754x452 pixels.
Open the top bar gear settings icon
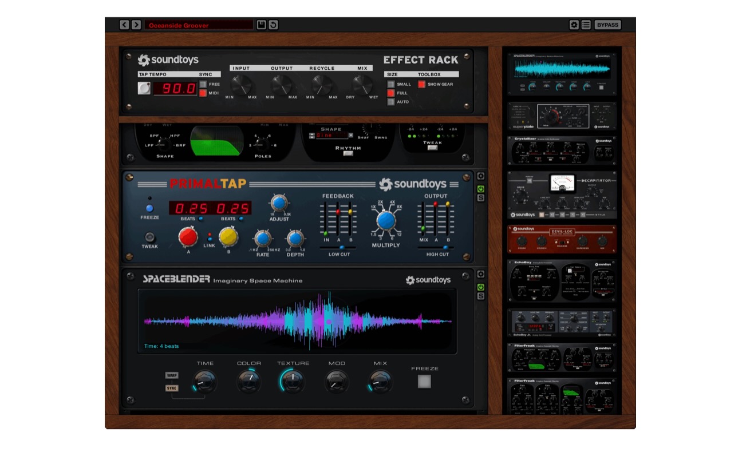pyautogui.click(x=574, y=25)
